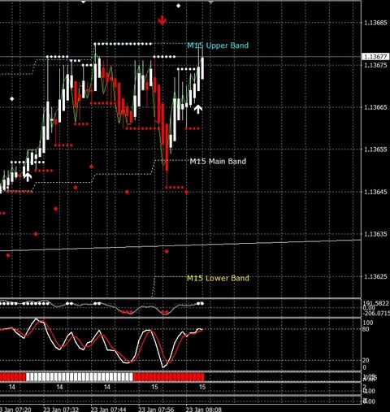390x412 pixels.
Task: Click the white up arrow near 07:20
Action: point(28,177)
